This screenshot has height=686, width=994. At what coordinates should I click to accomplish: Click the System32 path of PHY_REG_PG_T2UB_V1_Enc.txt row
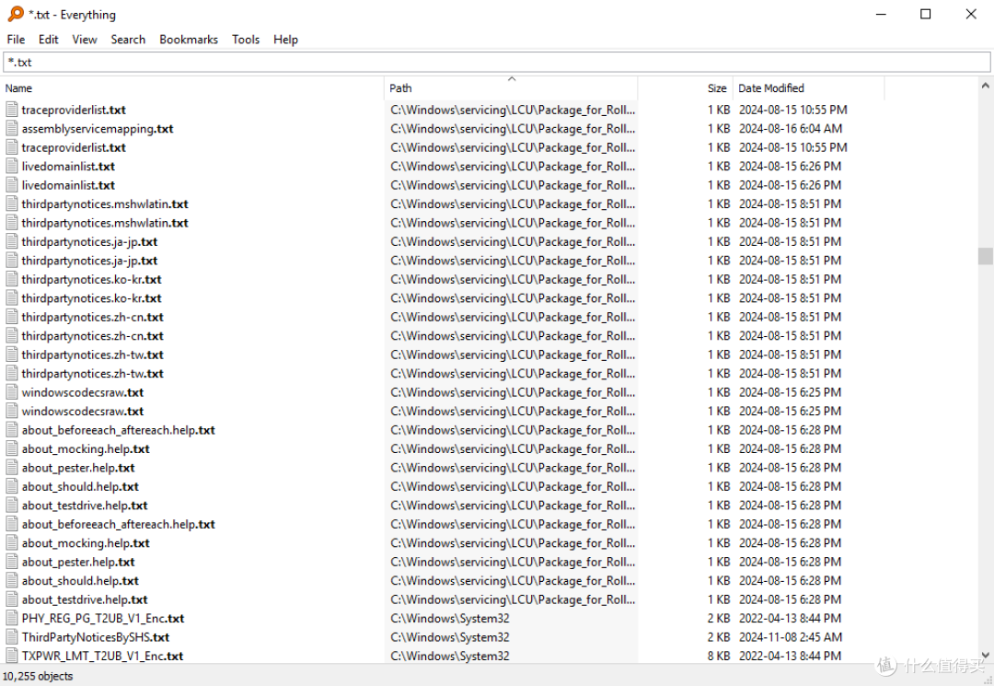449,618
